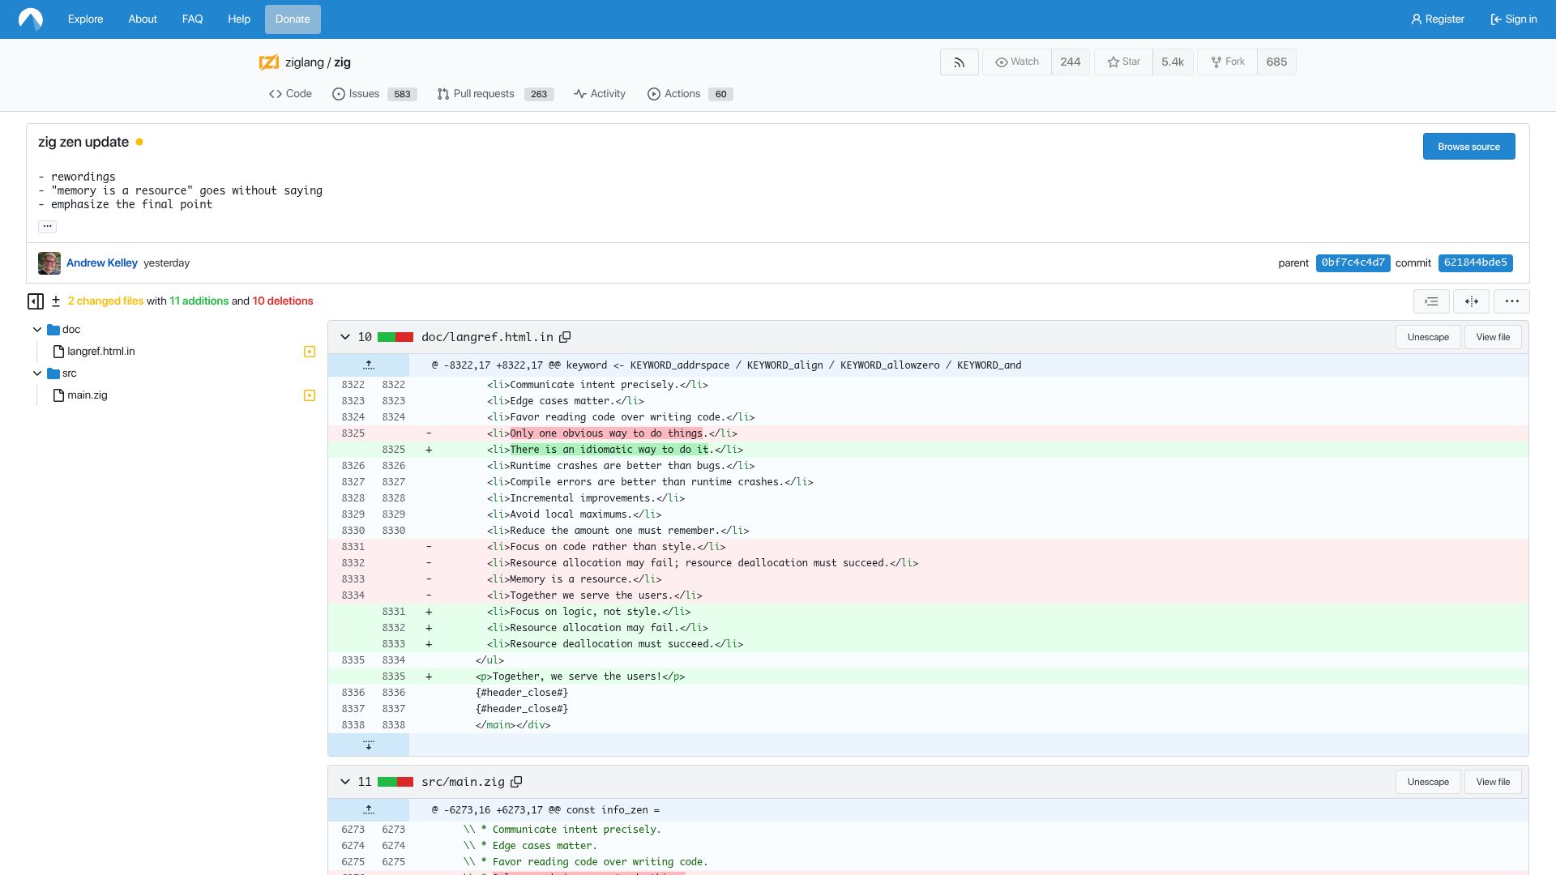
Task: Select langref.html.in in file tree
Action: point(100,352)
